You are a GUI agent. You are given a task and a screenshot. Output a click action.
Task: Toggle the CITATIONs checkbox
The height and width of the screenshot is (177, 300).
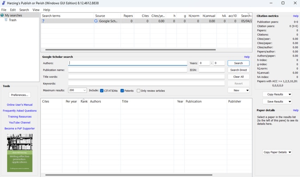pyautogui.click(x=102, y=91)
